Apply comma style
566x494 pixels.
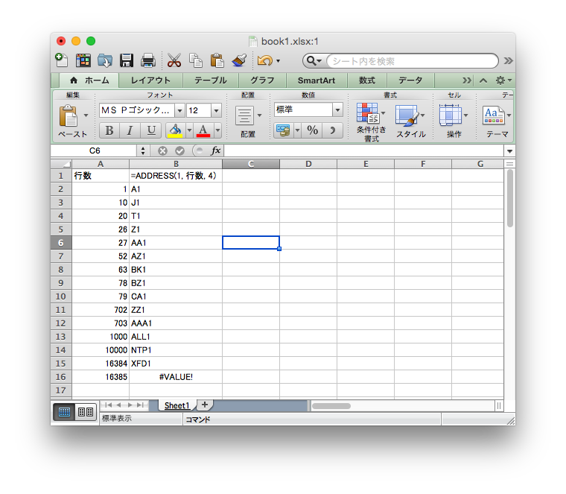332,130
